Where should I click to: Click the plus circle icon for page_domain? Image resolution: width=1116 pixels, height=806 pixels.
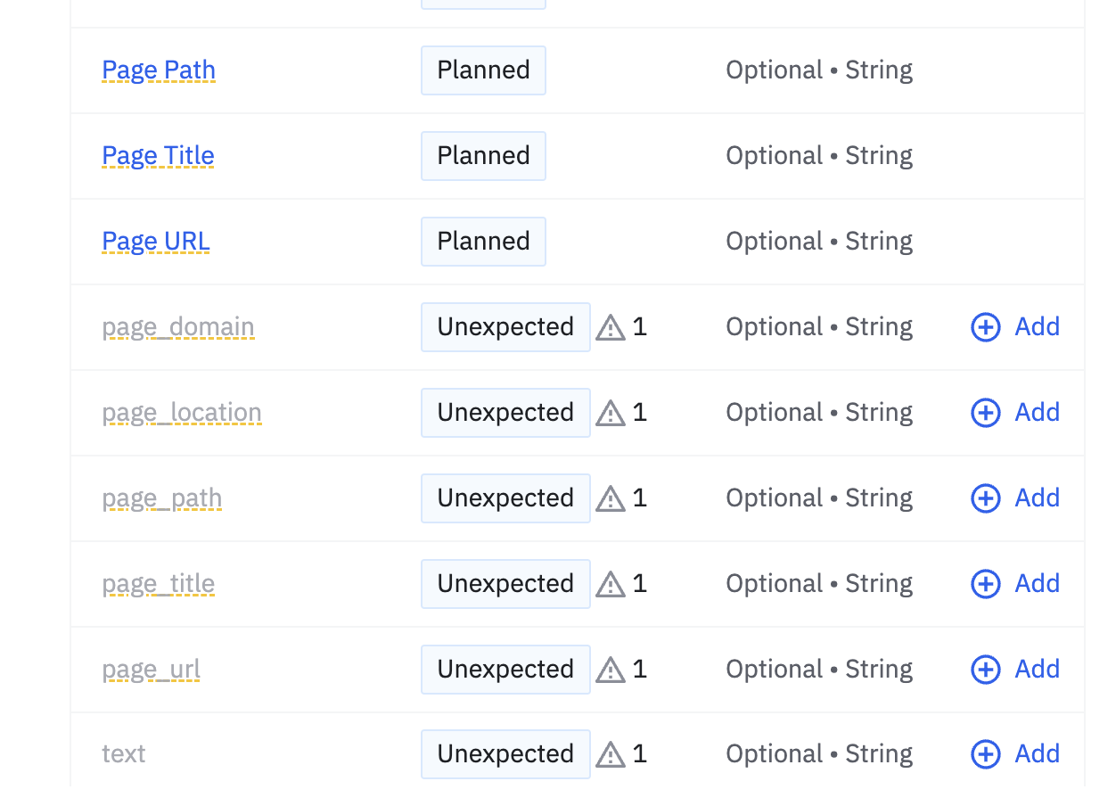pyautogui.click(x=985, y=327)
